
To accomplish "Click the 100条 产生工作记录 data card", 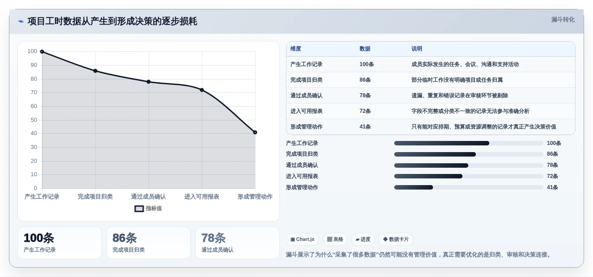I will (x=60, y=243).
